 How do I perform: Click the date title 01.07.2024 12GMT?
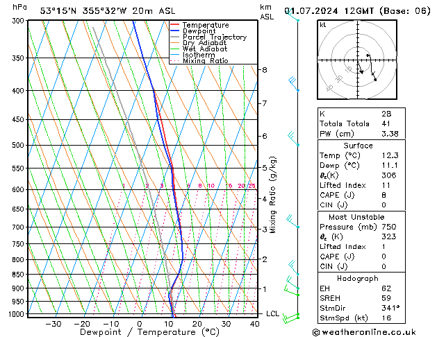[329, 11]
